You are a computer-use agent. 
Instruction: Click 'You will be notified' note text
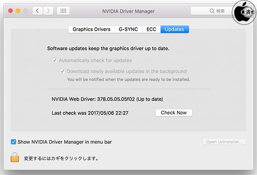point(129,80)
